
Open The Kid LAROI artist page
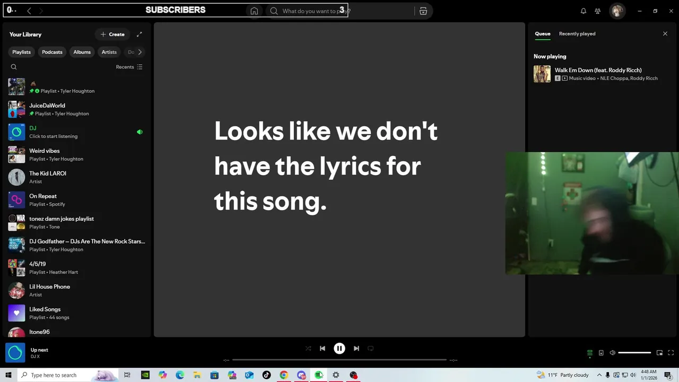76,177
